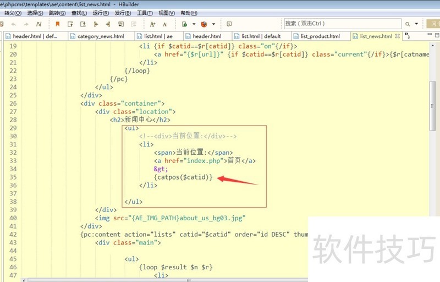Open dropdown arrow next to green run icon
Viewport: 440px width, 282px height.
point(194,24)
